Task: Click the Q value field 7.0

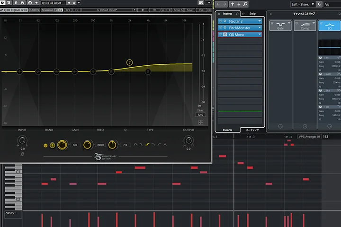Action: 125,145
